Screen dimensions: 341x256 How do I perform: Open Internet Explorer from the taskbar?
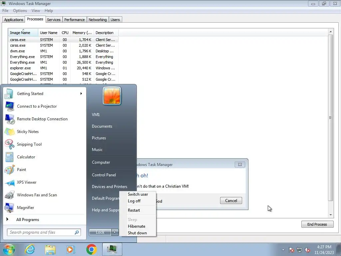tap(30, 249)
